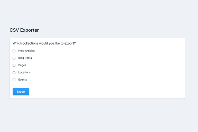Tick the Blog Posts checkbox
This screenshot has width=198, height=132.
14,58
